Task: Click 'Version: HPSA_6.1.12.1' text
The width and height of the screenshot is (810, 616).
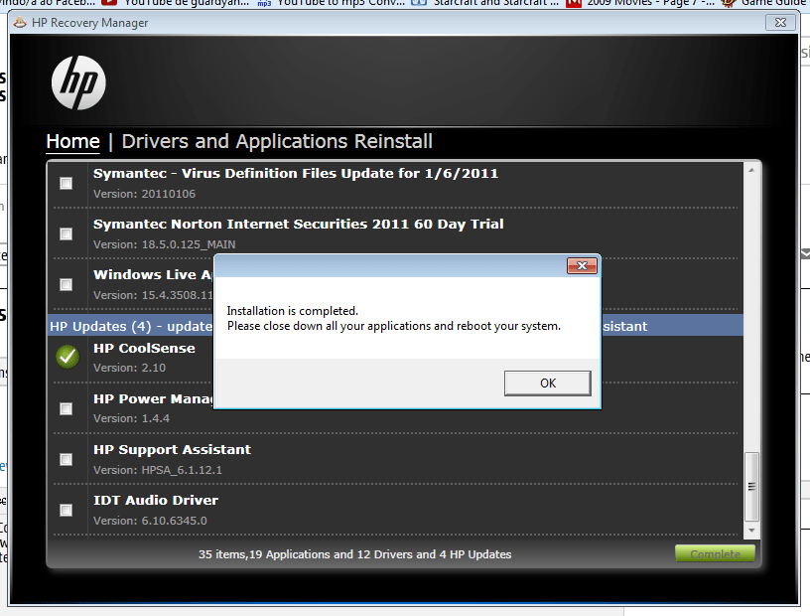Action: pyautogui.click(x=158, y=470)
